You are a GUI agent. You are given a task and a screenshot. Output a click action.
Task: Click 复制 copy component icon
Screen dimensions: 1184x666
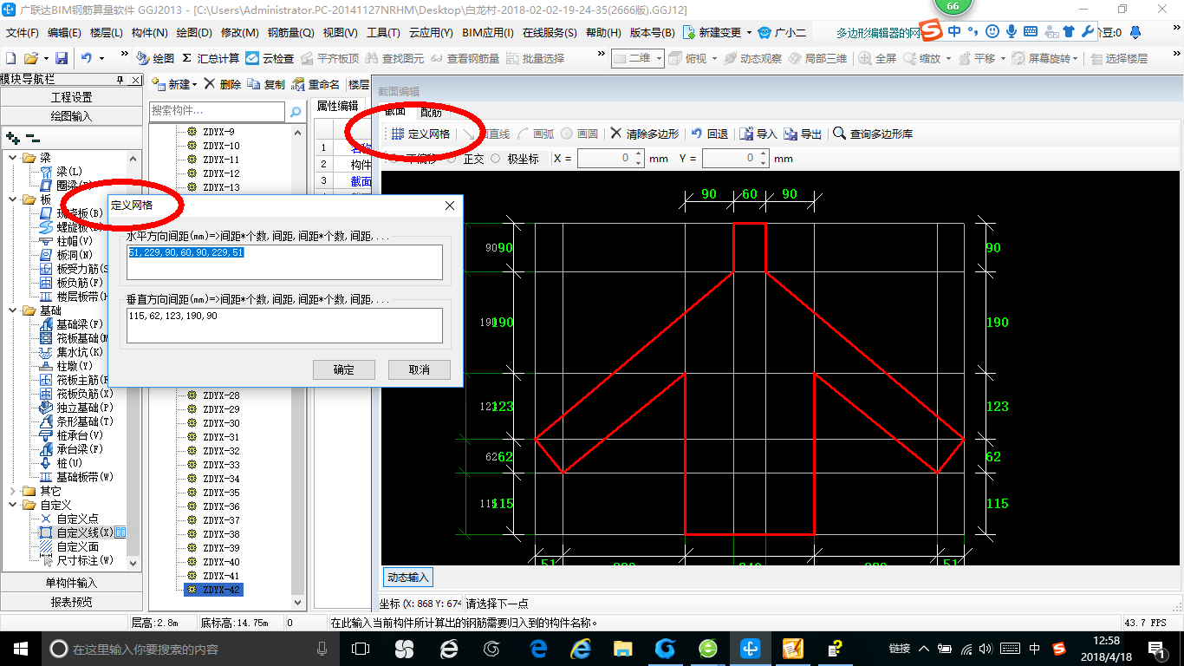[x=266, y=84]
